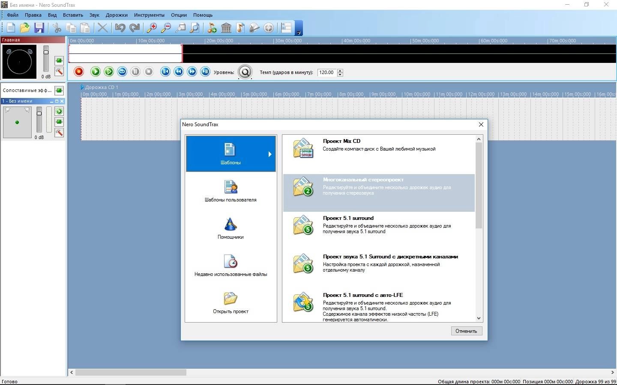Select Помощники wizard category

(231, 228)
